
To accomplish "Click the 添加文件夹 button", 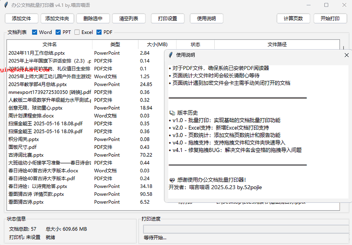I will pos(57,19).
